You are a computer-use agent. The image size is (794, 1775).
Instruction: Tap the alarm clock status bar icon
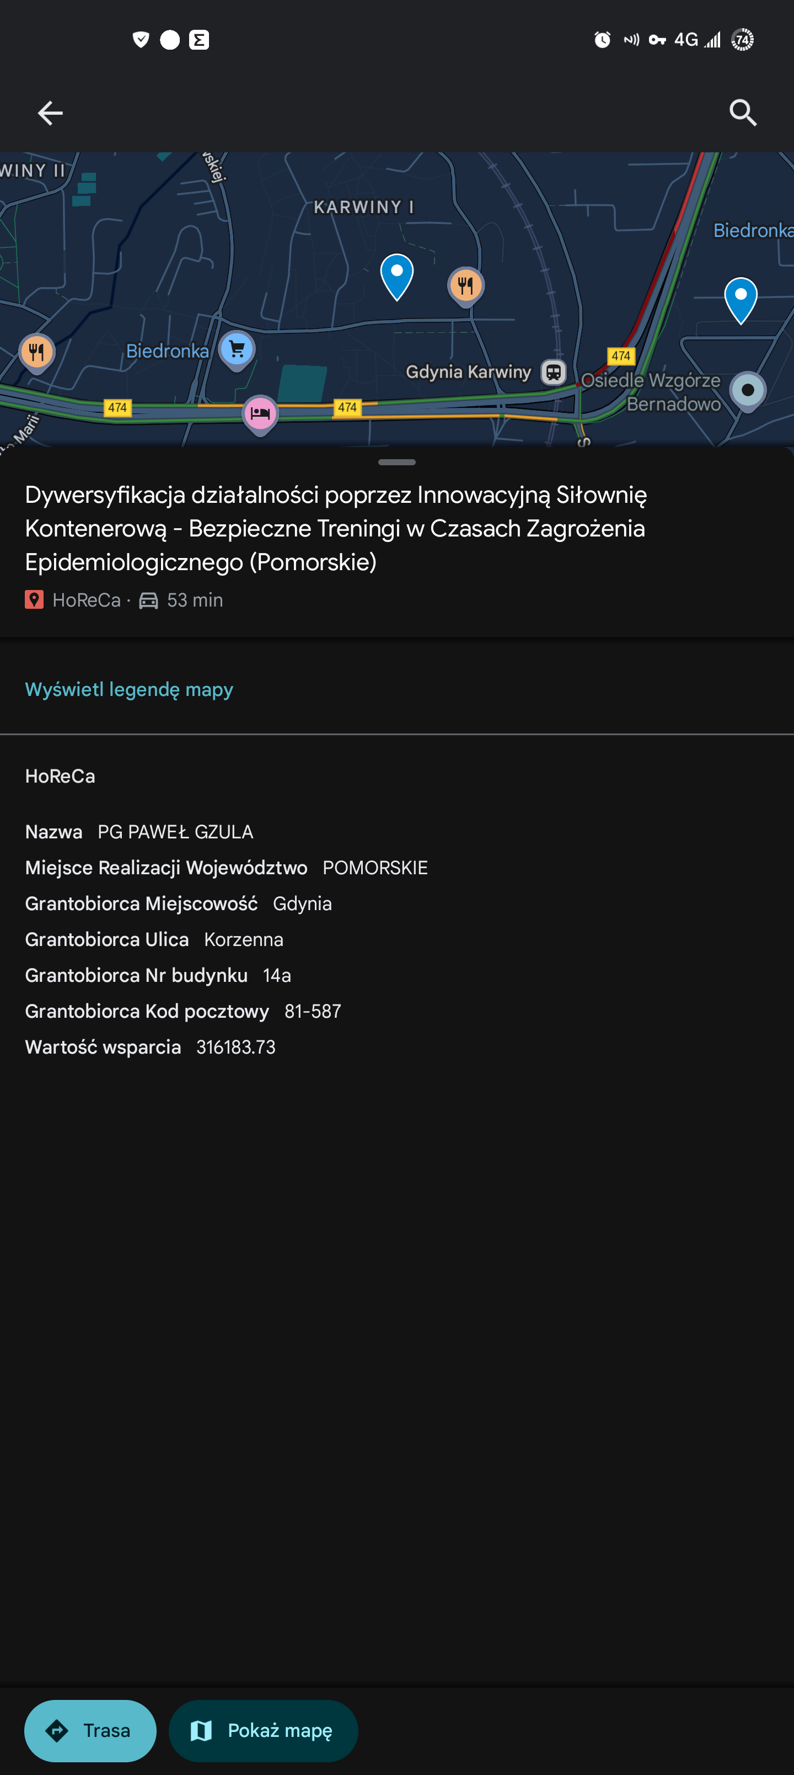point(602,40)
